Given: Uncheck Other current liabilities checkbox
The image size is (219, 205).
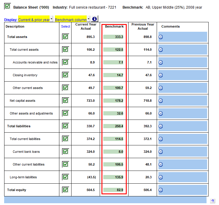Looking at the screenshot, I should [66, 164].
